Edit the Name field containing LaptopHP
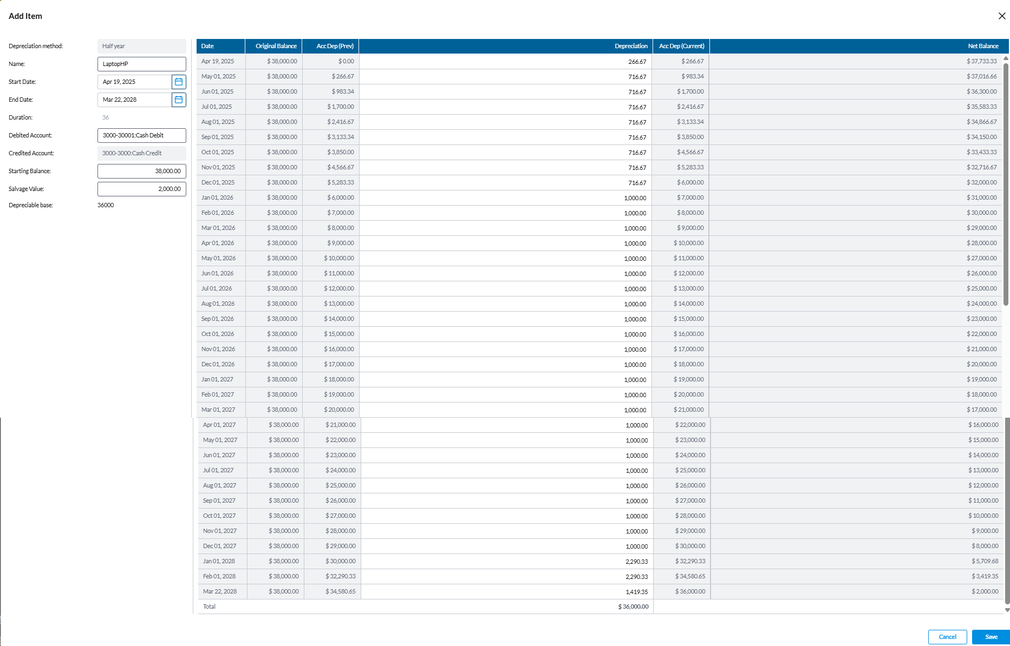 pyautogui.click(x=141, y=64)
